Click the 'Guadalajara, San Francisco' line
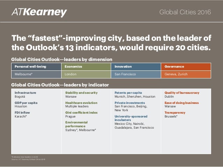This screenshot has height=167, width=223. 134,128
